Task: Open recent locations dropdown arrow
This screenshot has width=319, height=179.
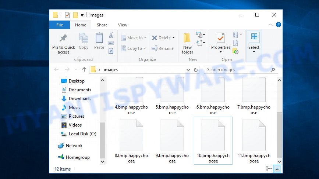Action: point(76,70)
